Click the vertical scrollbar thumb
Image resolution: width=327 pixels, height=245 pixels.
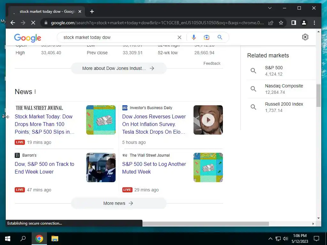click(x=318, y=95)
